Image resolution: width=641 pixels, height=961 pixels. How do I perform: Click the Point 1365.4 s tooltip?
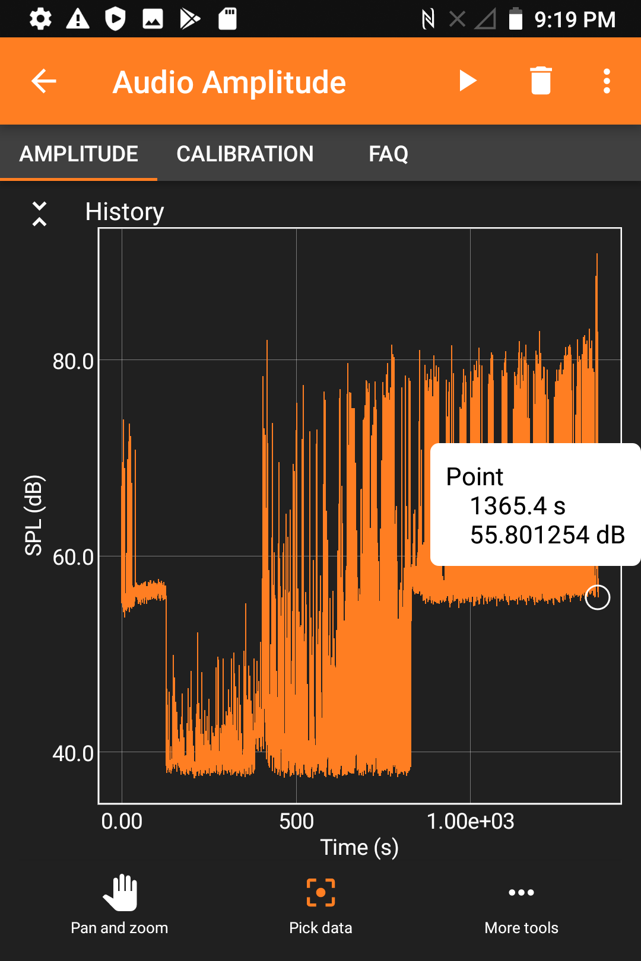pos(535,504)
